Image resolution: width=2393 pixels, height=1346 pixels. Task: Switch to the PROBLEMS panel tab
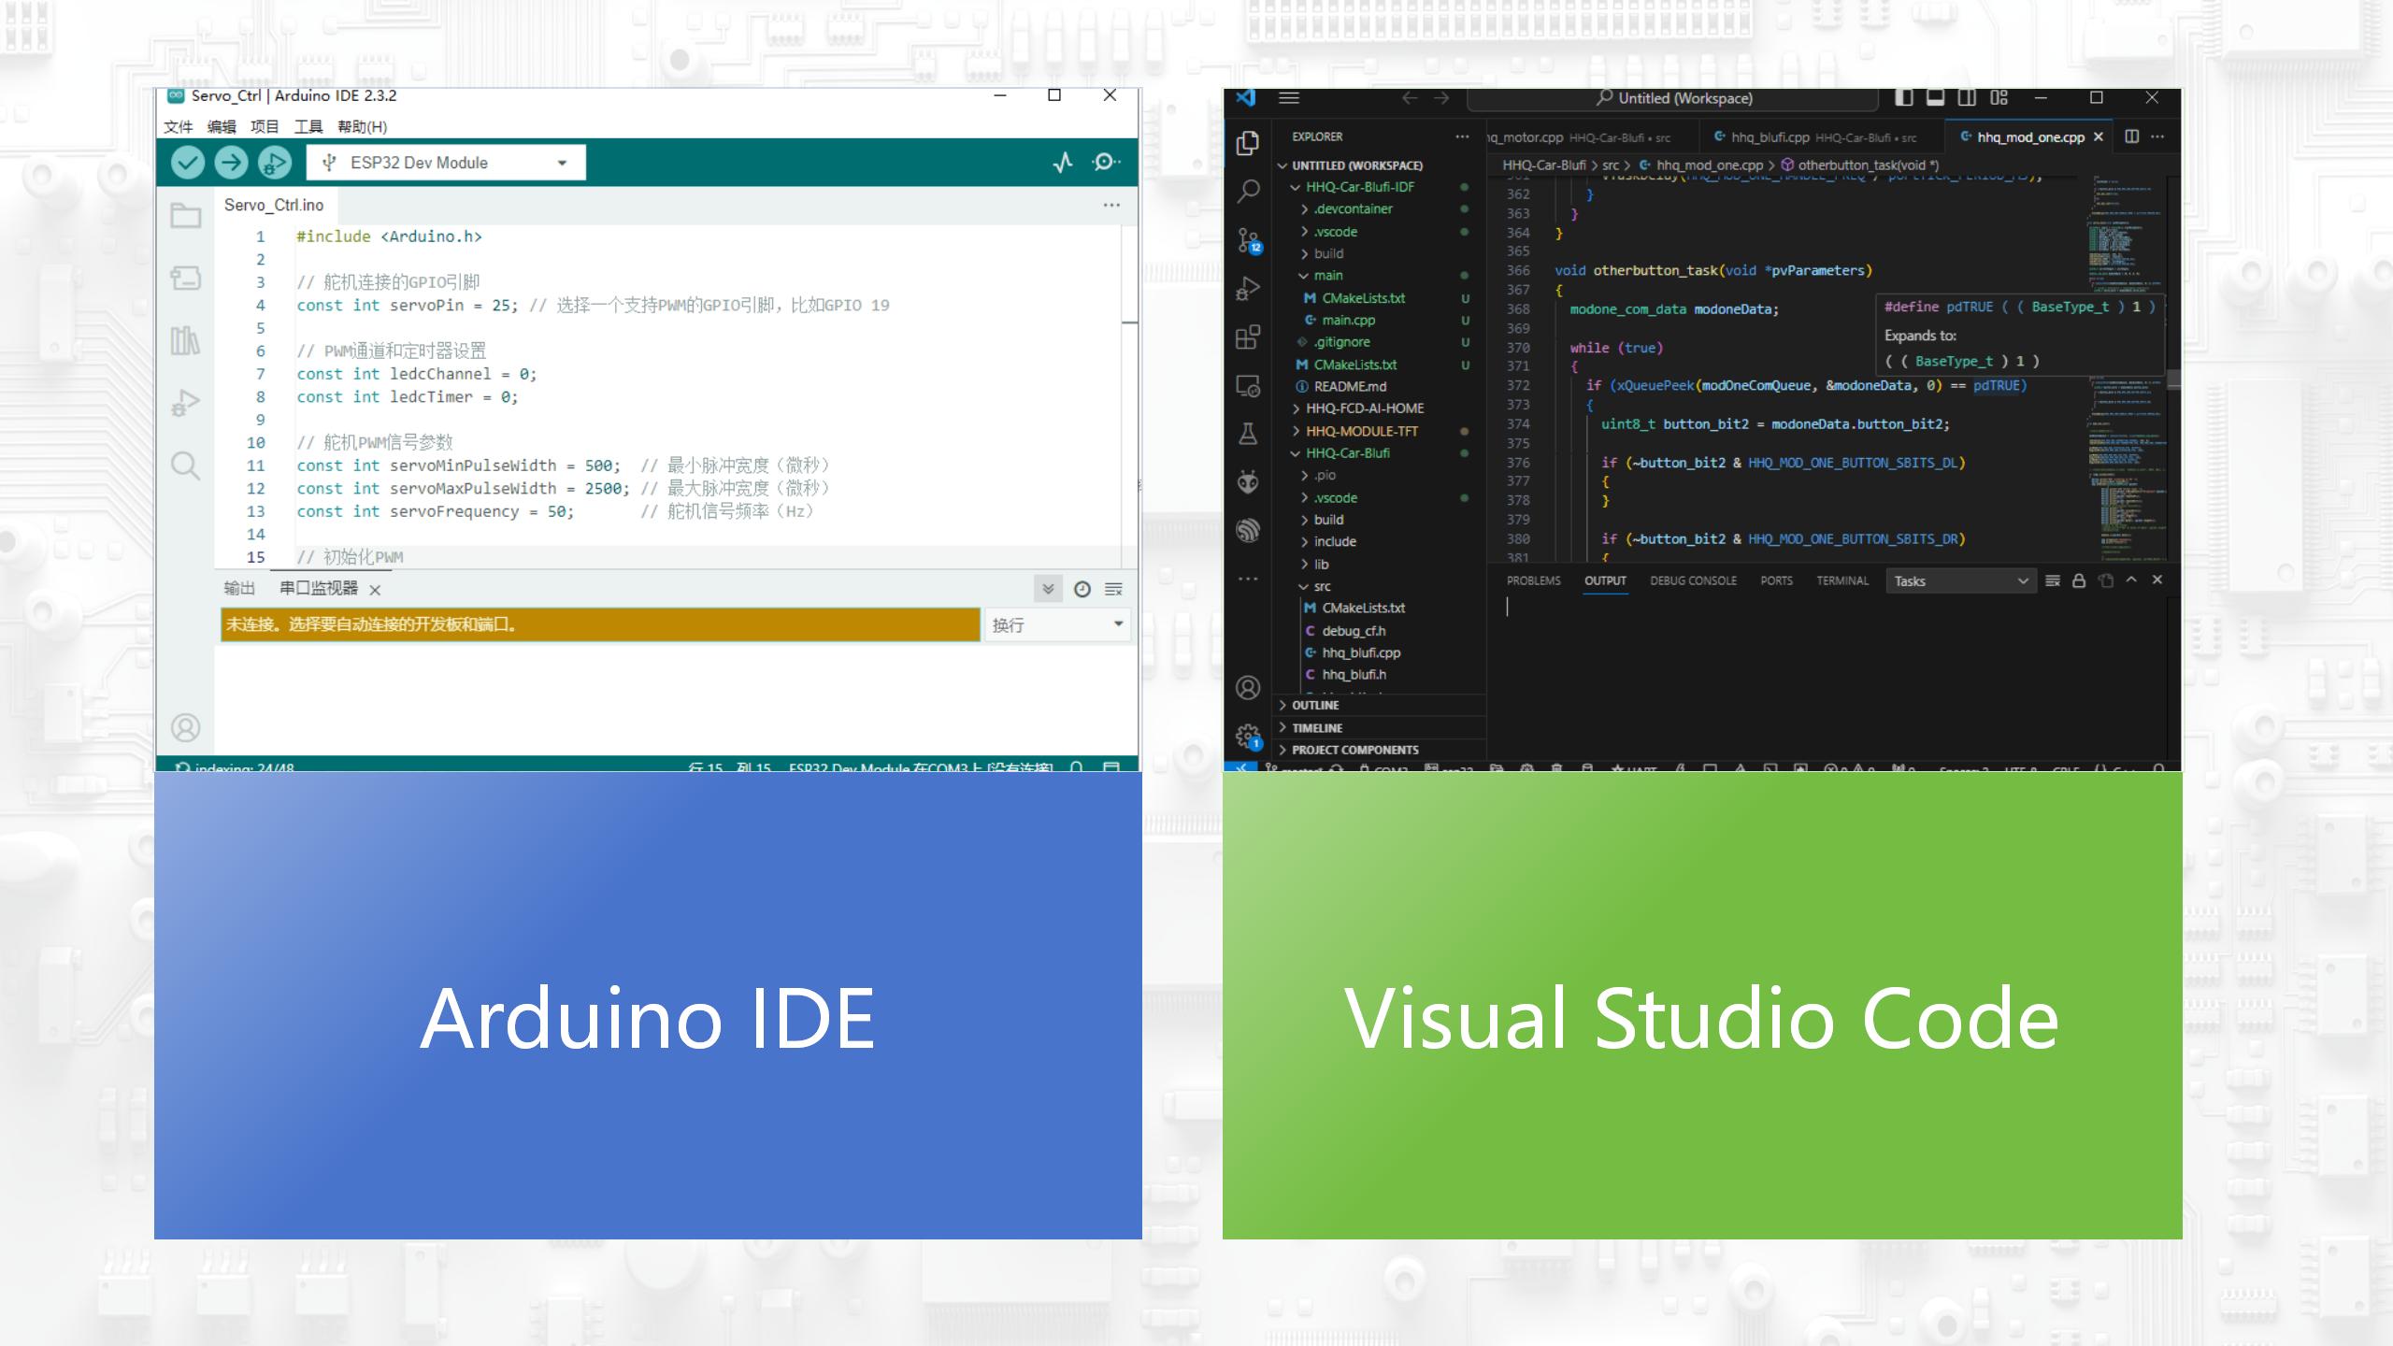(1534, 580)
